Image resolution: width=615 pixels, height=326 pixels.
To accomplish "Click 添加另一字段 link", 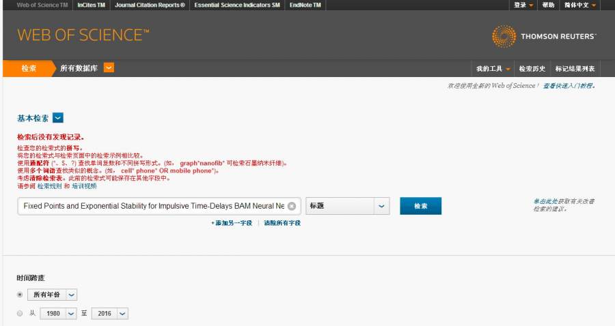I will pyautogui.click(x=232, y=223).
